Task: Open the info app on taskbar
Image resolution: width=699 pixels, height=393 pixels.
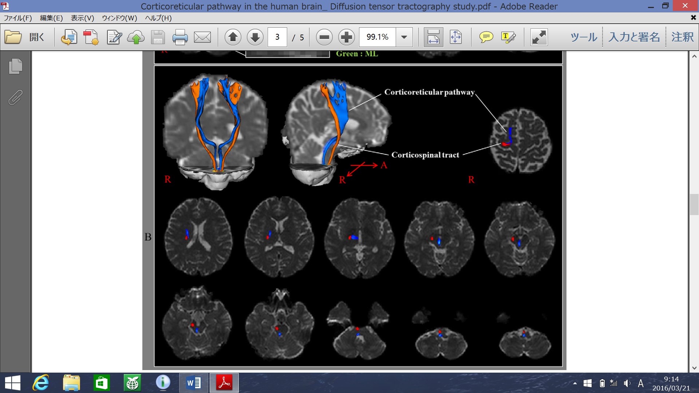Action: 163,382
